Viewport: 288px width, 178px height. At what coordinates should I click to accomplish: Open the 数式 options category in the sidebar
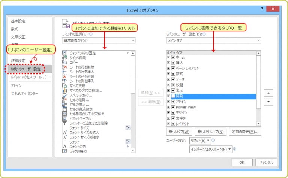click(x=15, y=29)
